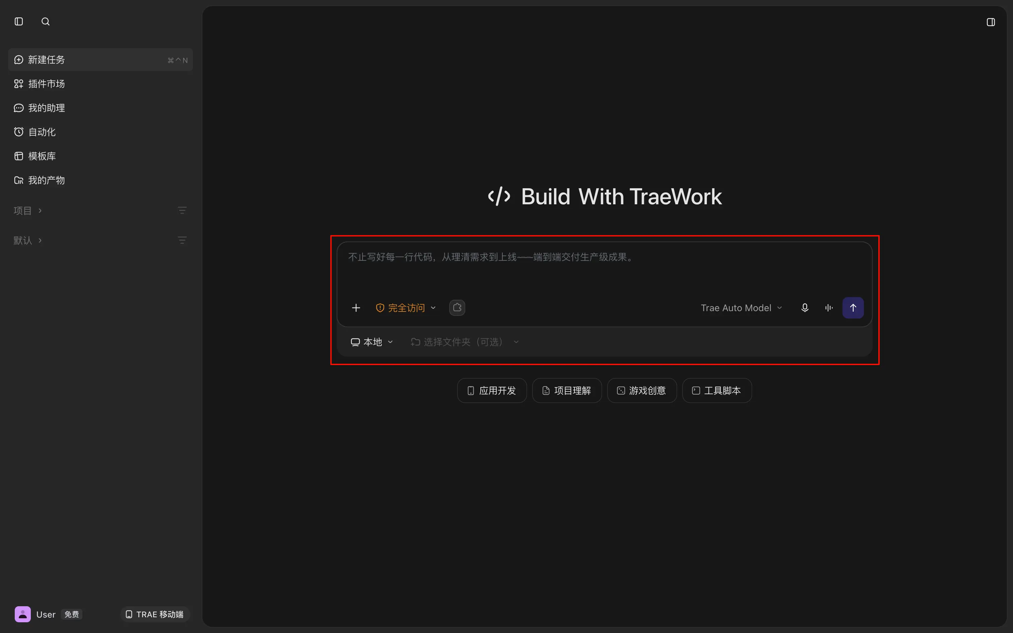Click the plus attachment icon
This screenshot has height=633, width=1013.
pos(356,308)
